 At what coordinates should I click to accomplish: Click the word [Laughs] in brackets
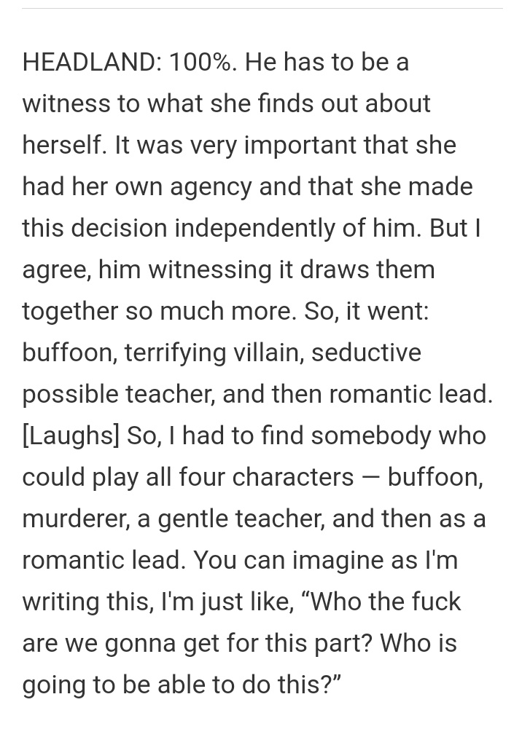pyautogui.click(x=71, y=435)
